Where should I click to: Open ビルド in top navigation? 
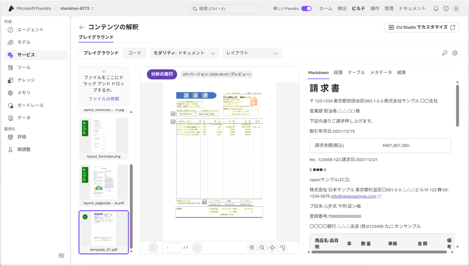click(x=358, y=8)
